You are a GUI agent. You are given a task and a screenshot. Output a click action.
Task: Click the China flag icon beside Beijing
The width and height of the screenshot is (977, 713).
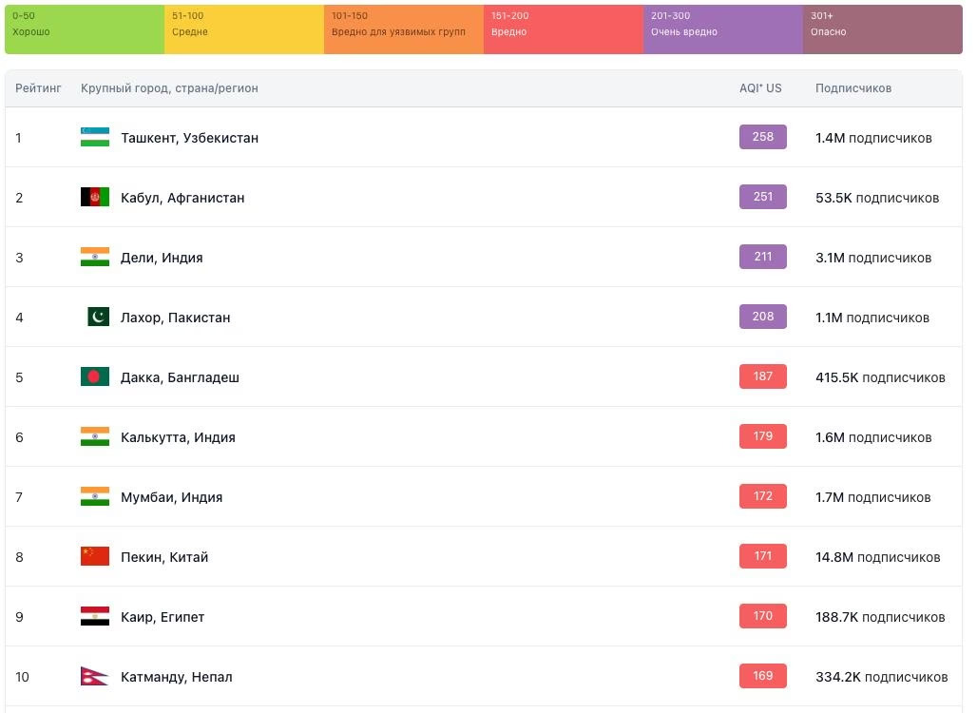click(95, 556)
